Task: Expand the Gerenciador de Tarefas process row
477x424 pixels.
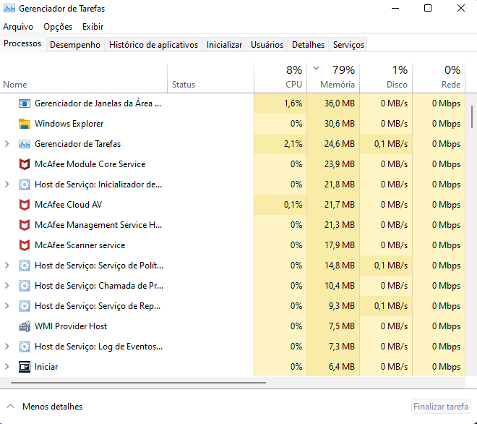Action: pos(7,144)
